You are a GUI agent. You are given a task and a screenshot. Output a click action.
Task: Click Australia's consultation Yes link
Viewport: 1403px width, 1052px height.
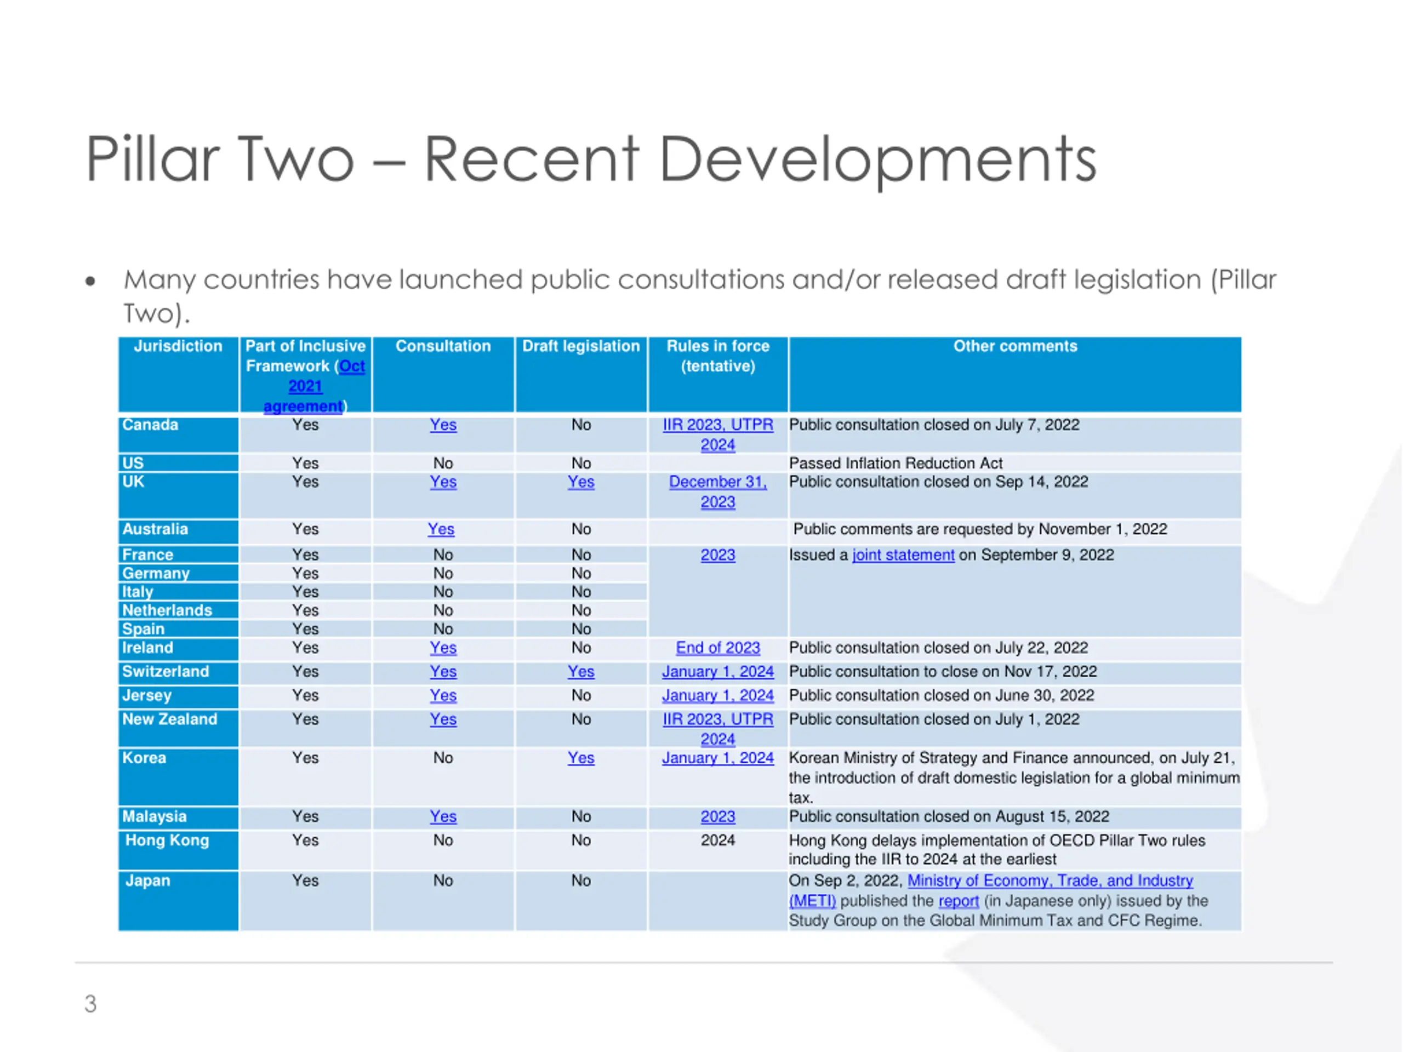click(441, 529)
